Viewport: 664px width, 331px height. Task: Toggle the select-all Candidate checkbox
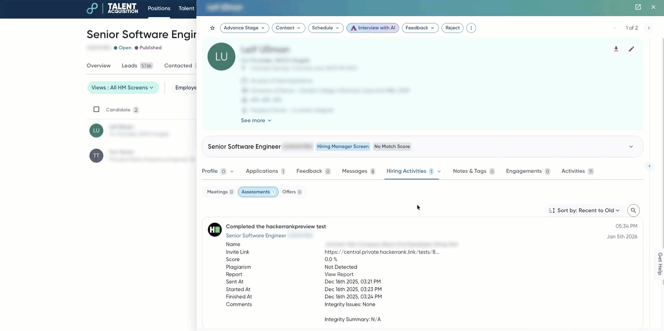coord(96,109)
